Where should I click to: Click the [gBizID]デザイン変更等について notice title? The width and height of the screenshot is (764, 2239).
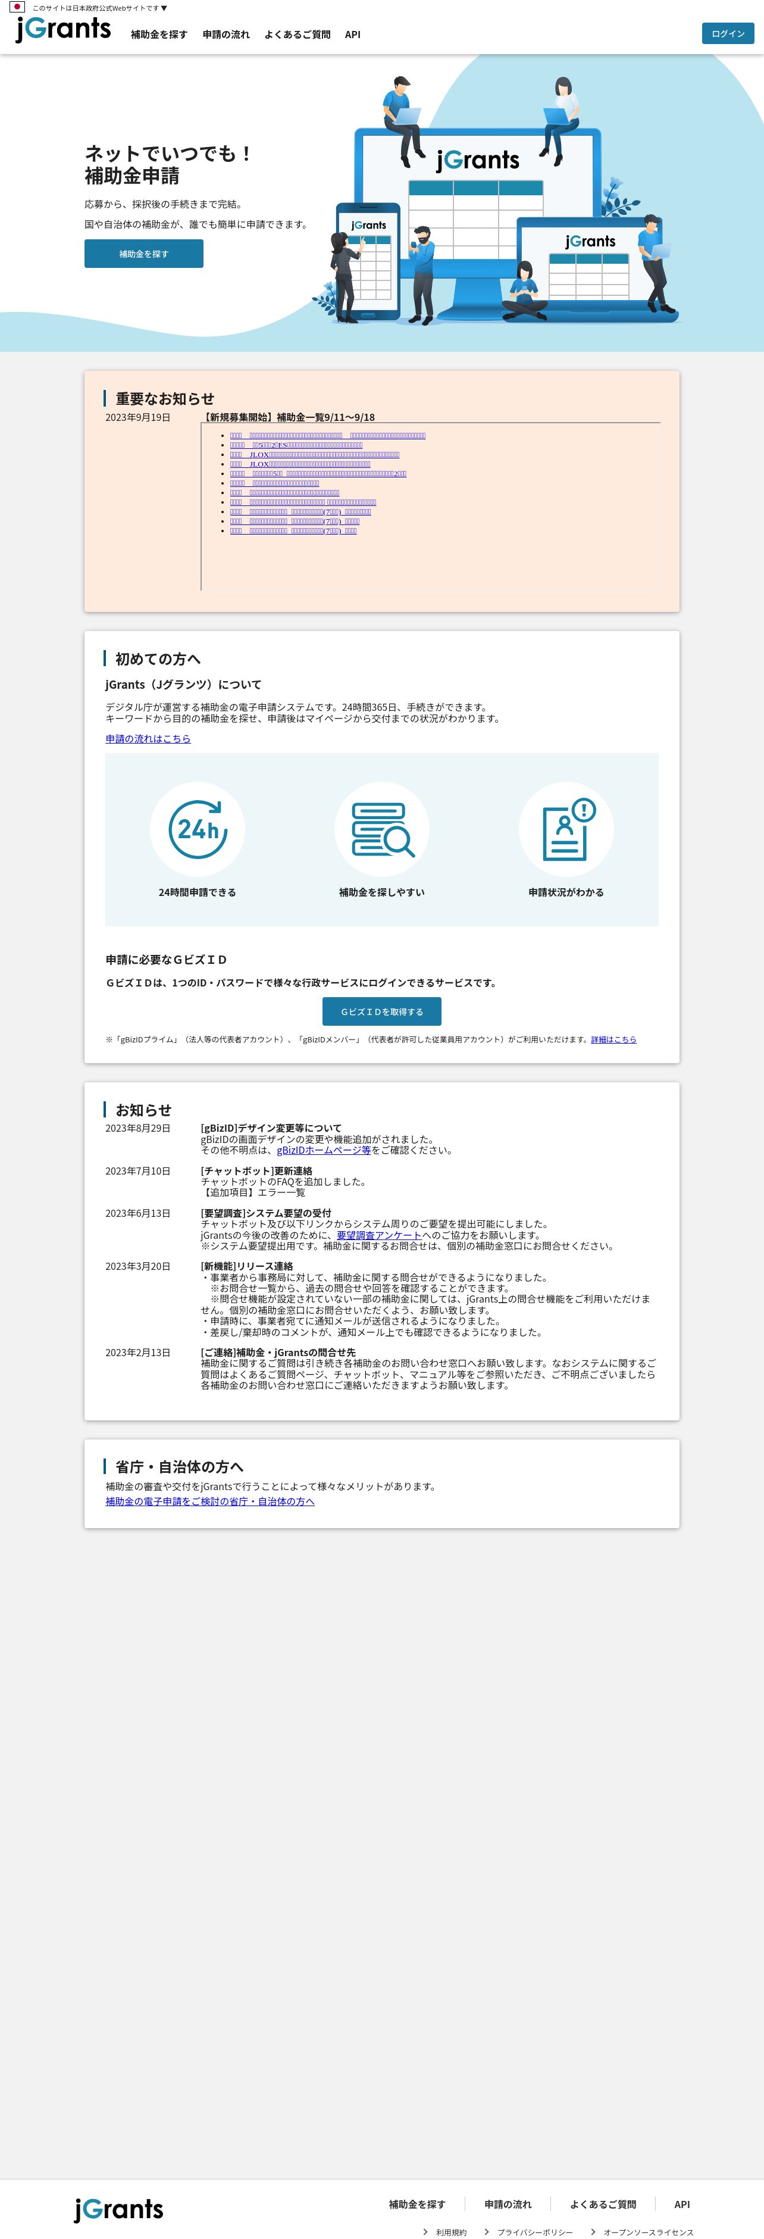(271, 1128)
